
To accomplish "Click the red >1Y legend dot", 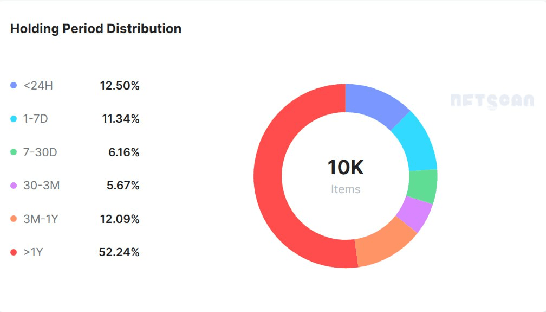I will pos(14,252).
